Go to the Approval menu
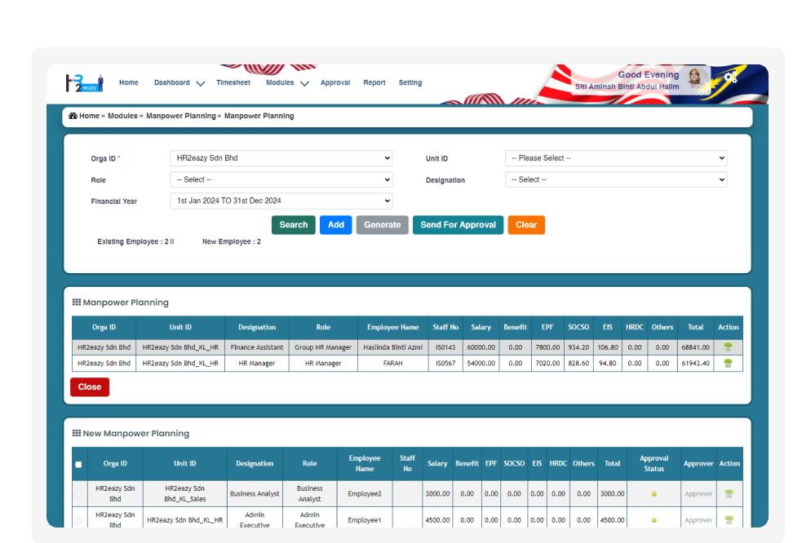 coord(335,83)
